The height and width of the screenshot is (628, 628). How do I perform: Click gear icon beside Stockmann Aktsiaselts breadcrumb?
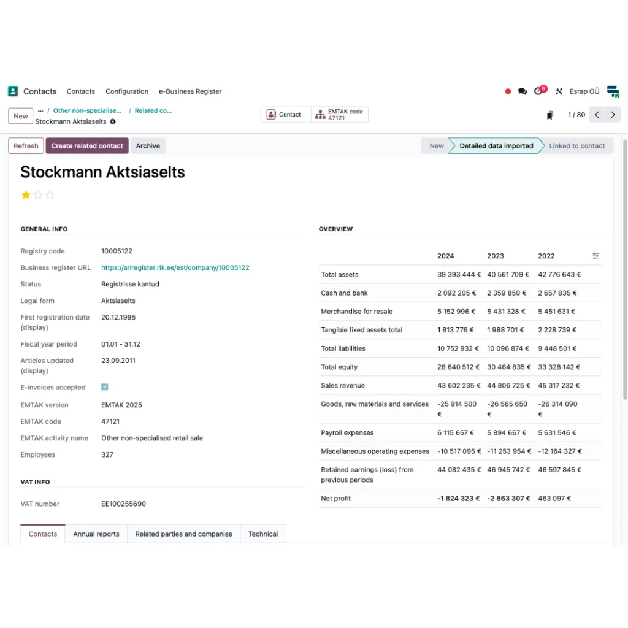tap(113, 121)
